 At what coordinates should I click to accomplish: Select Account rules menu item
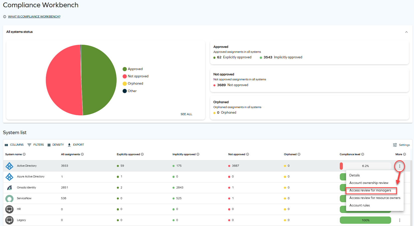[x=360, y=205]
